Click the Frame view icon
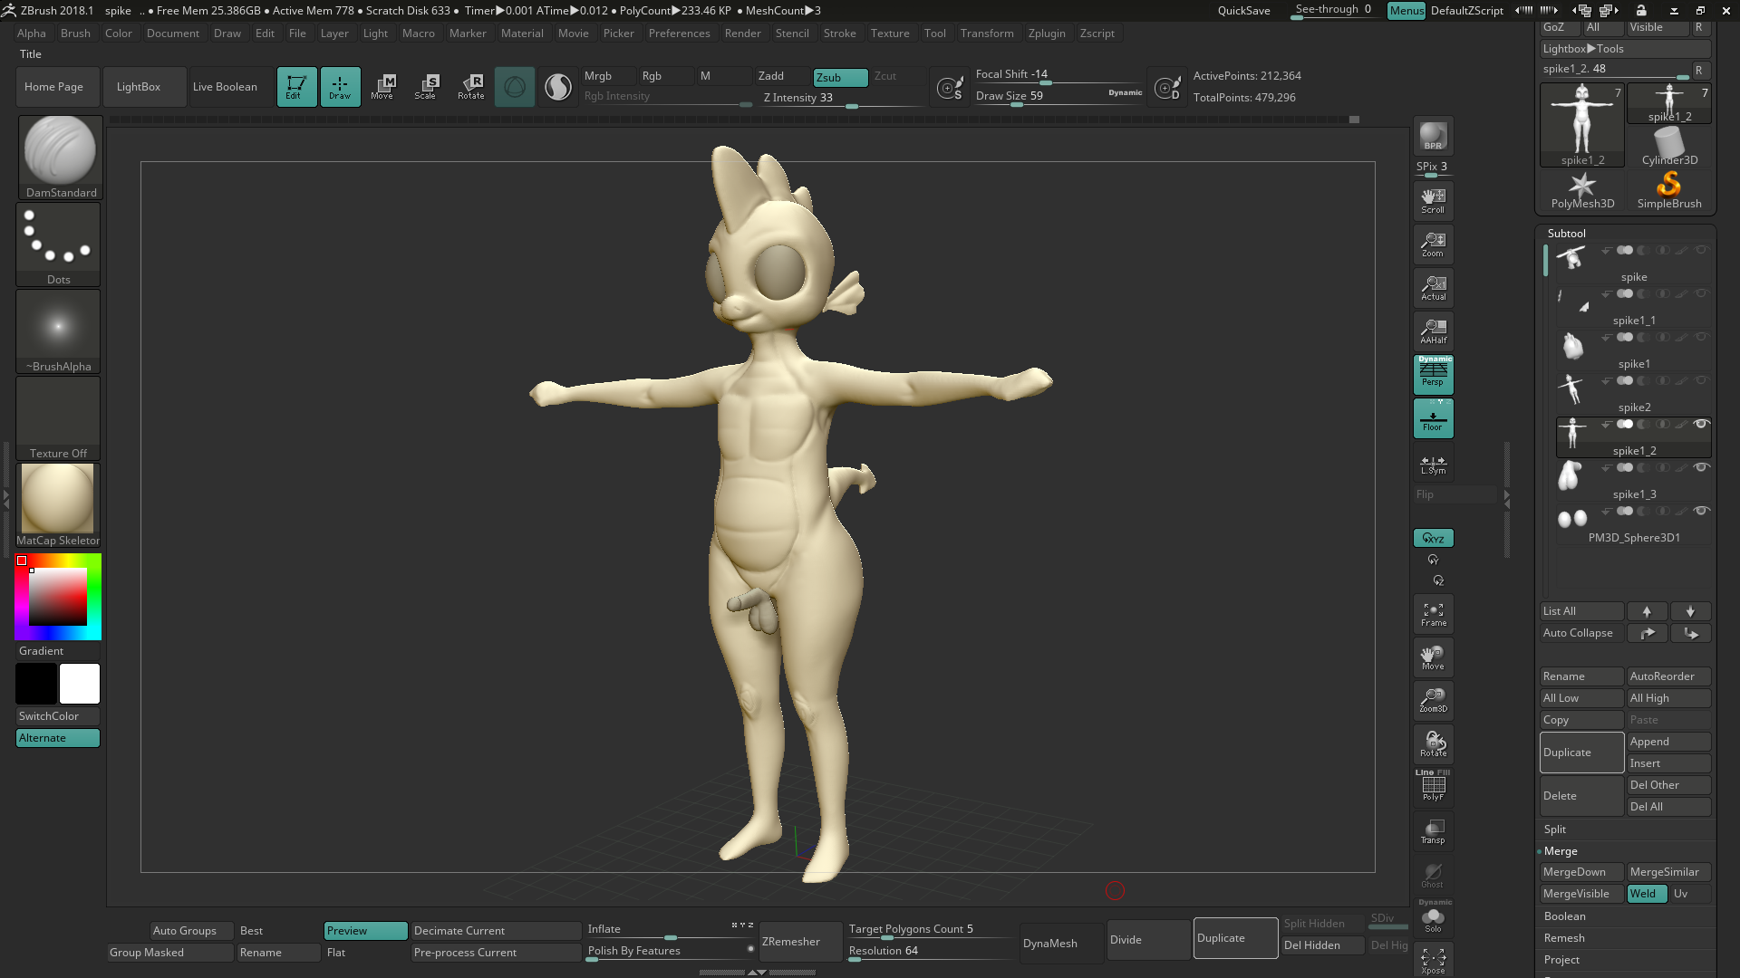1740x978 pixels. pos(1433,614)
